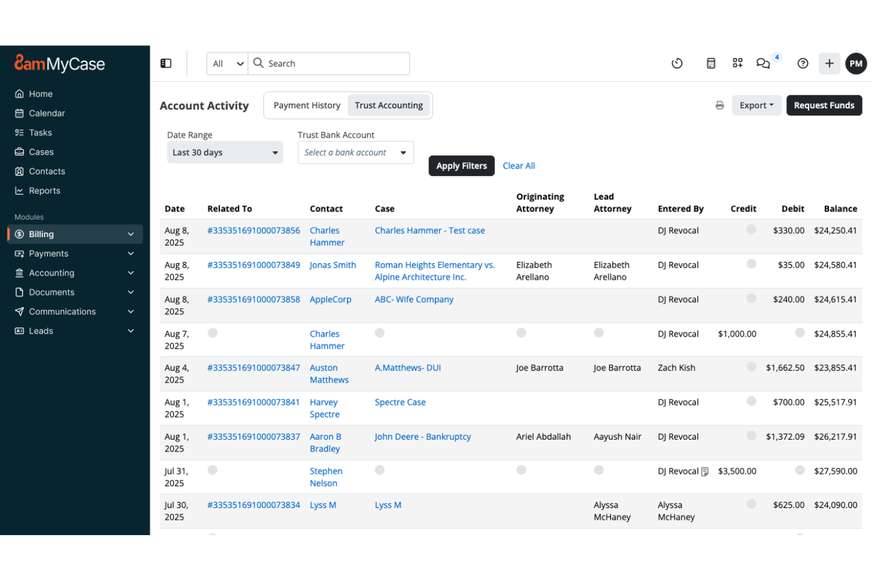Open the Date Range Last 30 days dropdown
This screenshot has width=872, height=581.
point(225,152)
